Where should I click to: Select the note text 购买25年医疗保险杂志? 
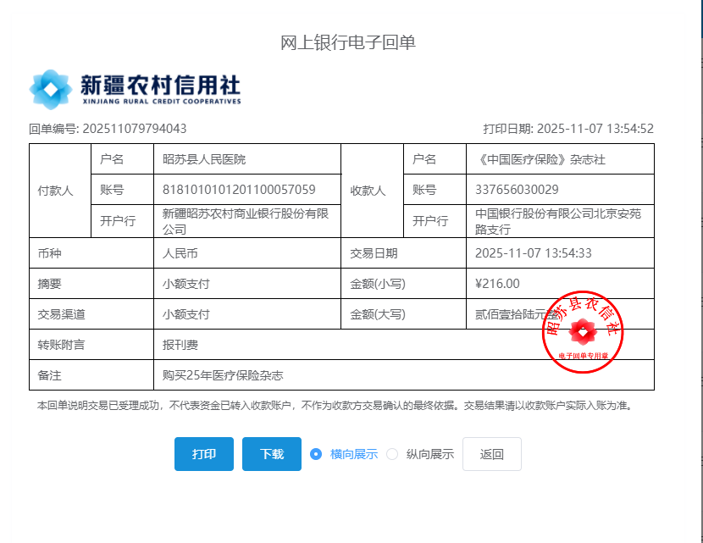coord(223,375)
